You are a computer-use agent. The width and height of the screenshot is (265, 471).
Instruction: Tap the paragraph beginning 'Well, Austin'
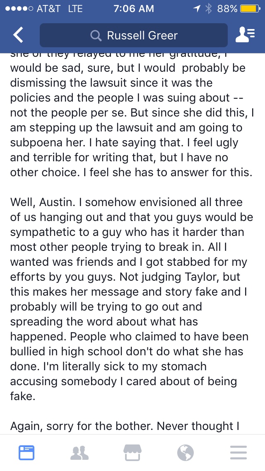click(131, 299)
